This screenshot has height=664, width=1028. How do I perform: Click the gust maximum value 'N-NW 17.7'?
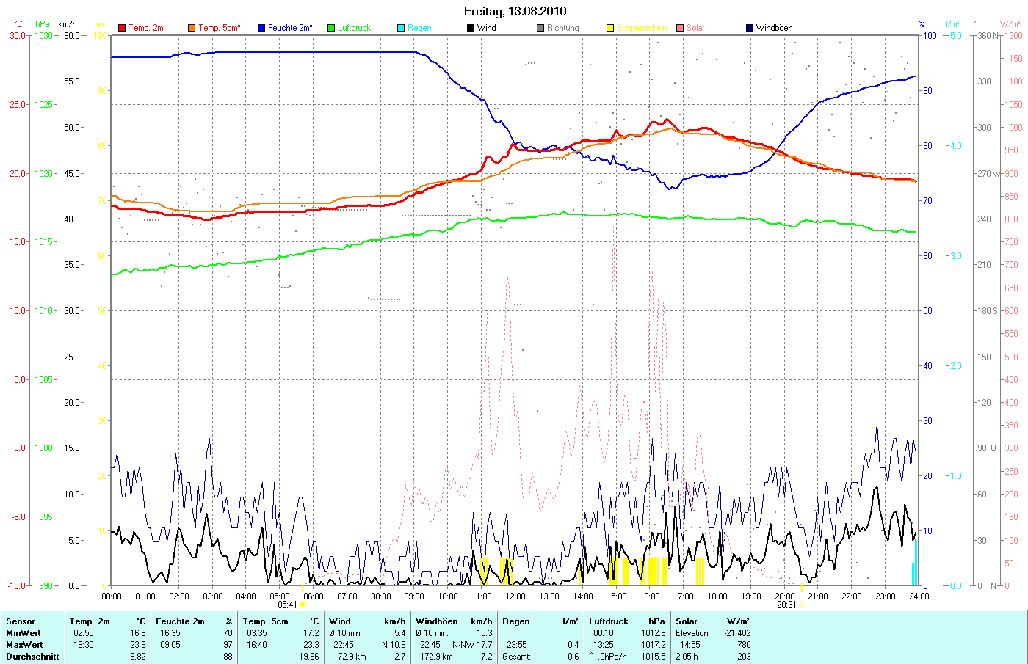(472, 645)
